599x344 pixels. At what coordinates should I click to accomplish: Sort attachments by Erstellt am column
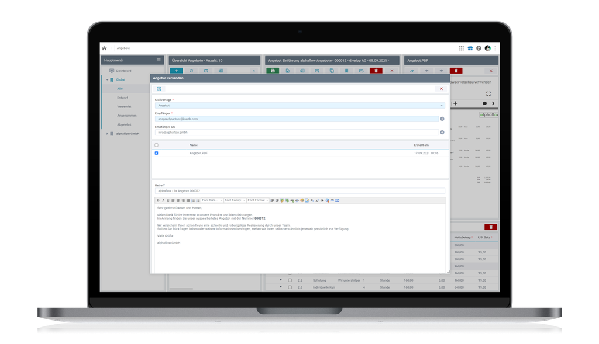(x=421, y=145)
